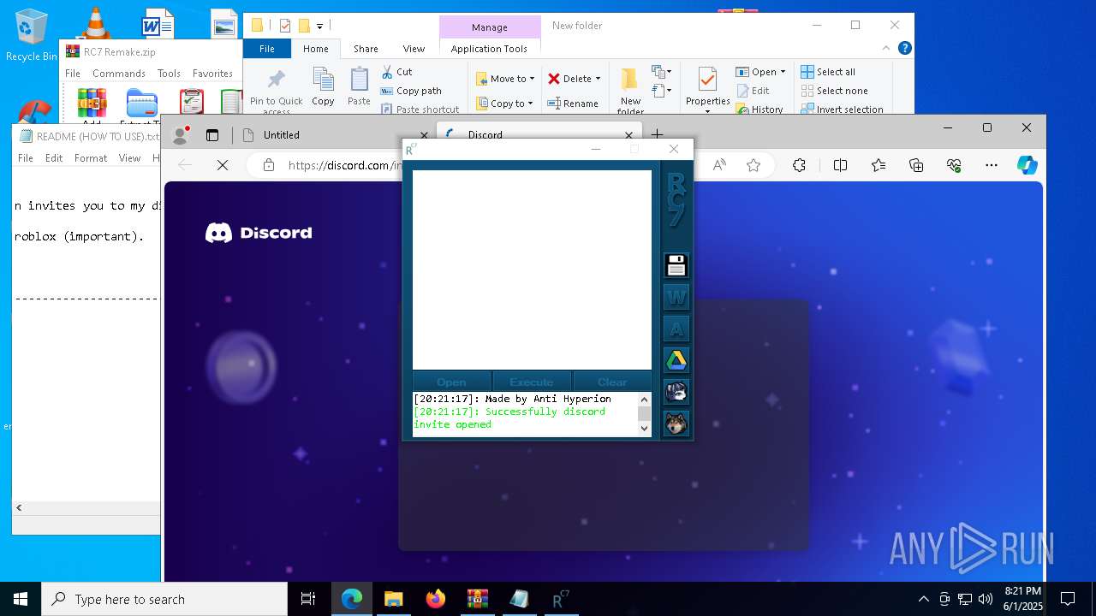Screen dimensions: 1096x616
Task: Click the A icon in RC7 sidebar
Action: pyautogui.click(x=676, y=329)
